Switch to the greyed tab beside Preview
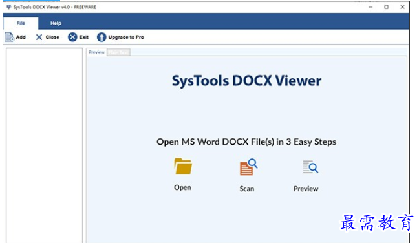 (x=118, y=52)
